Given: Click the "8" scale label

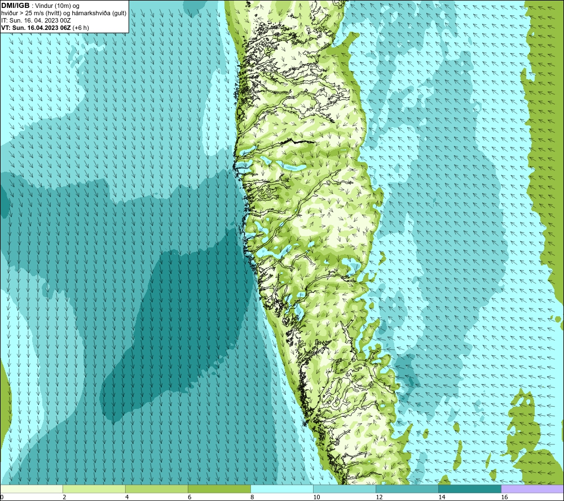Looking at the screenshot, I should click(252, 497).
